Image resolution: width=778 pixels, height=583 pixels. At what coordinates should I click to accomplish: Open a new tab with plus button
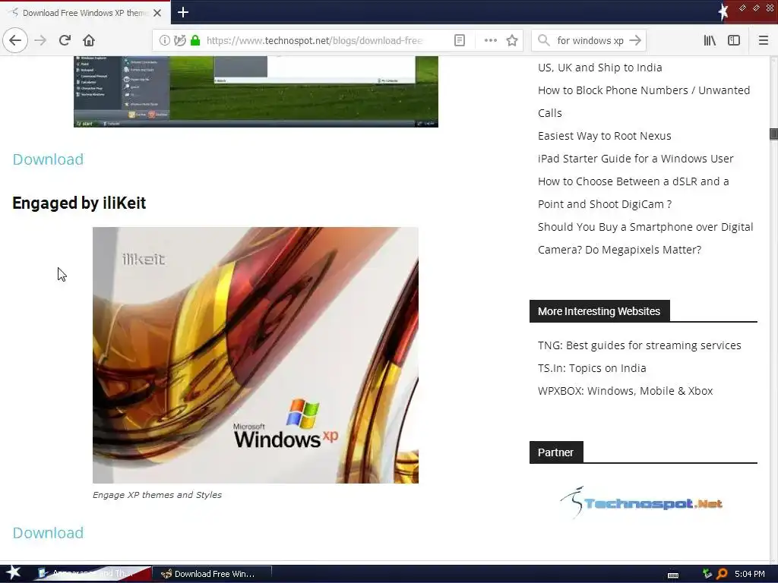click(183, 12)
